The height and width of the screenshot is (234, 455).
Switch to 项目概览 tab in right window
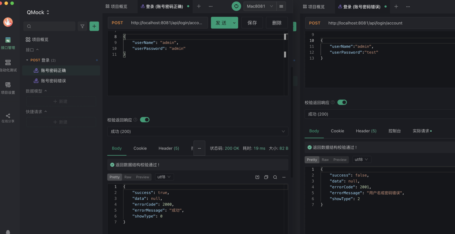click(314, 7)
